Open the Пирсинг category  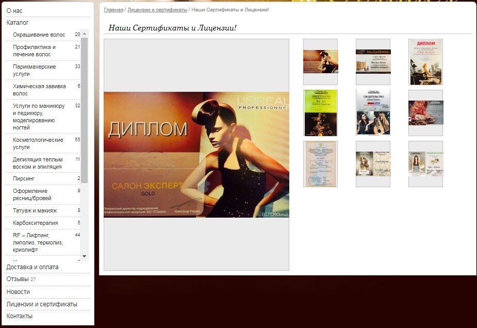(x=23, y=178)
